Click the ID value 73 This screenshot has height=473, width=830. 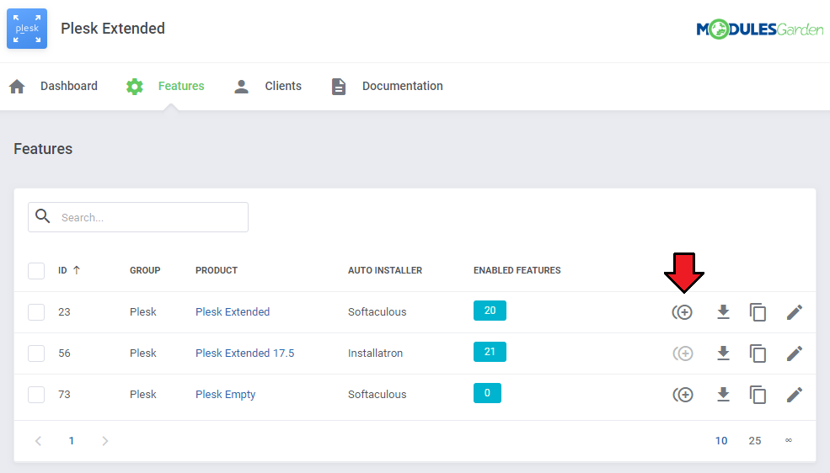click(x=64, y=394)
